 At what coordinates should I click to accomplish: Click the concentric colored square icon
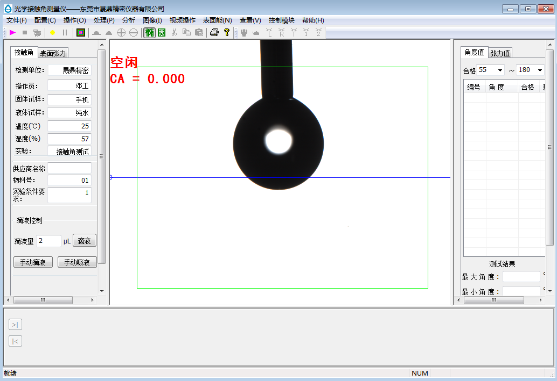click(80, 33)
